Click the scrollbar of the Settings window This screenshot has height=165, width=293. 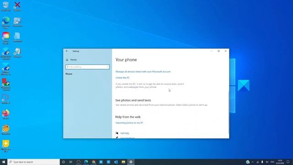(x=228, y=112)
